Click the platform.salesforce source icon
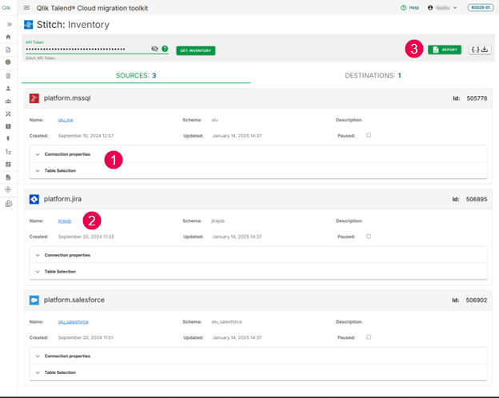Screen dimensions: 499x398 point(34,300)
